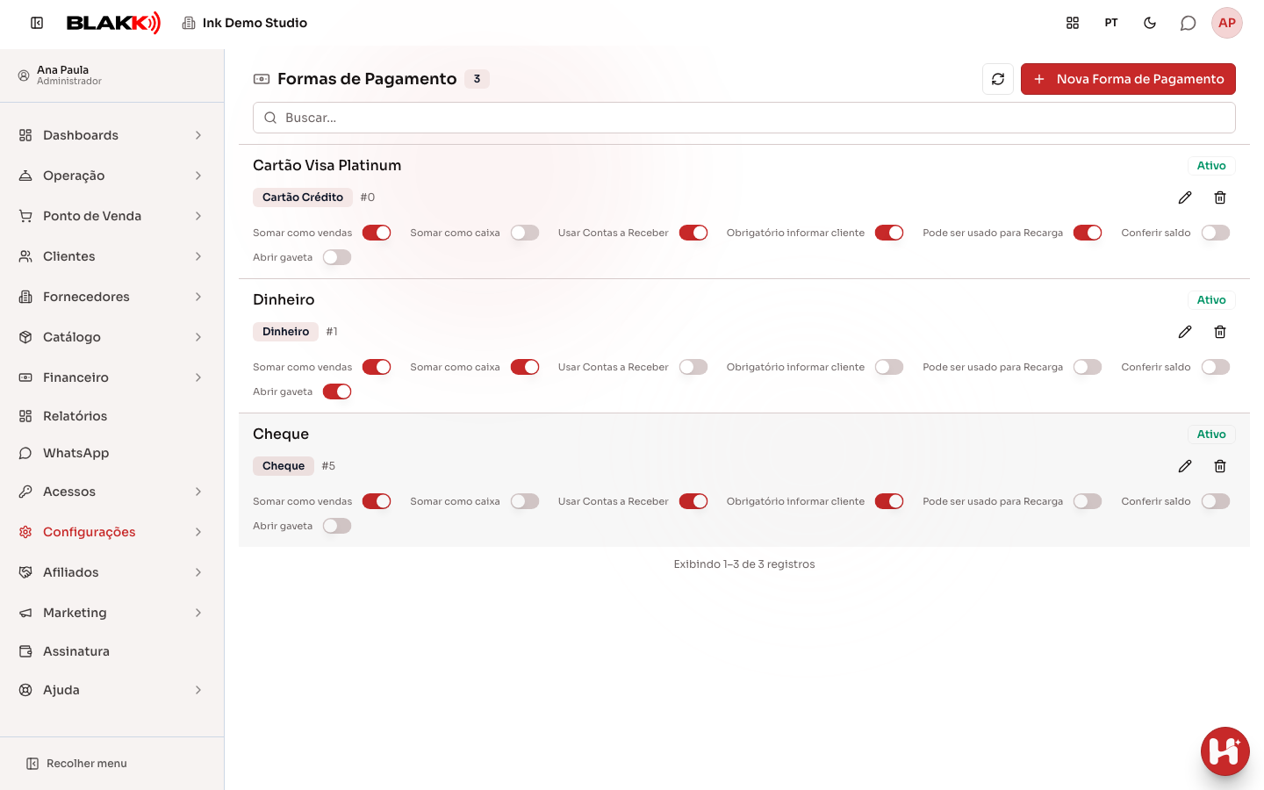Disable Abrir gaveta for Dinheiro
1264x790 pixels.
(x=337, y=391)
